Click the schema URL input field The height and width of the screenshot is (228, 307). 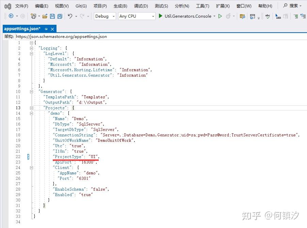click(161, 37)
